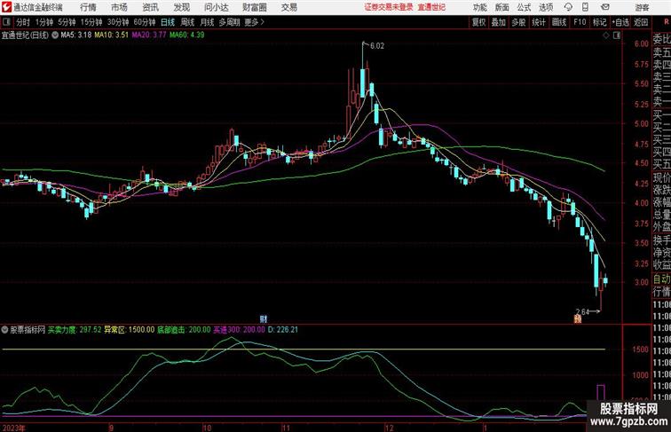This screenshot has height=432, width=671.
Task: Click the 多股 multi-stock toolbar button
Action: (518, 22)
